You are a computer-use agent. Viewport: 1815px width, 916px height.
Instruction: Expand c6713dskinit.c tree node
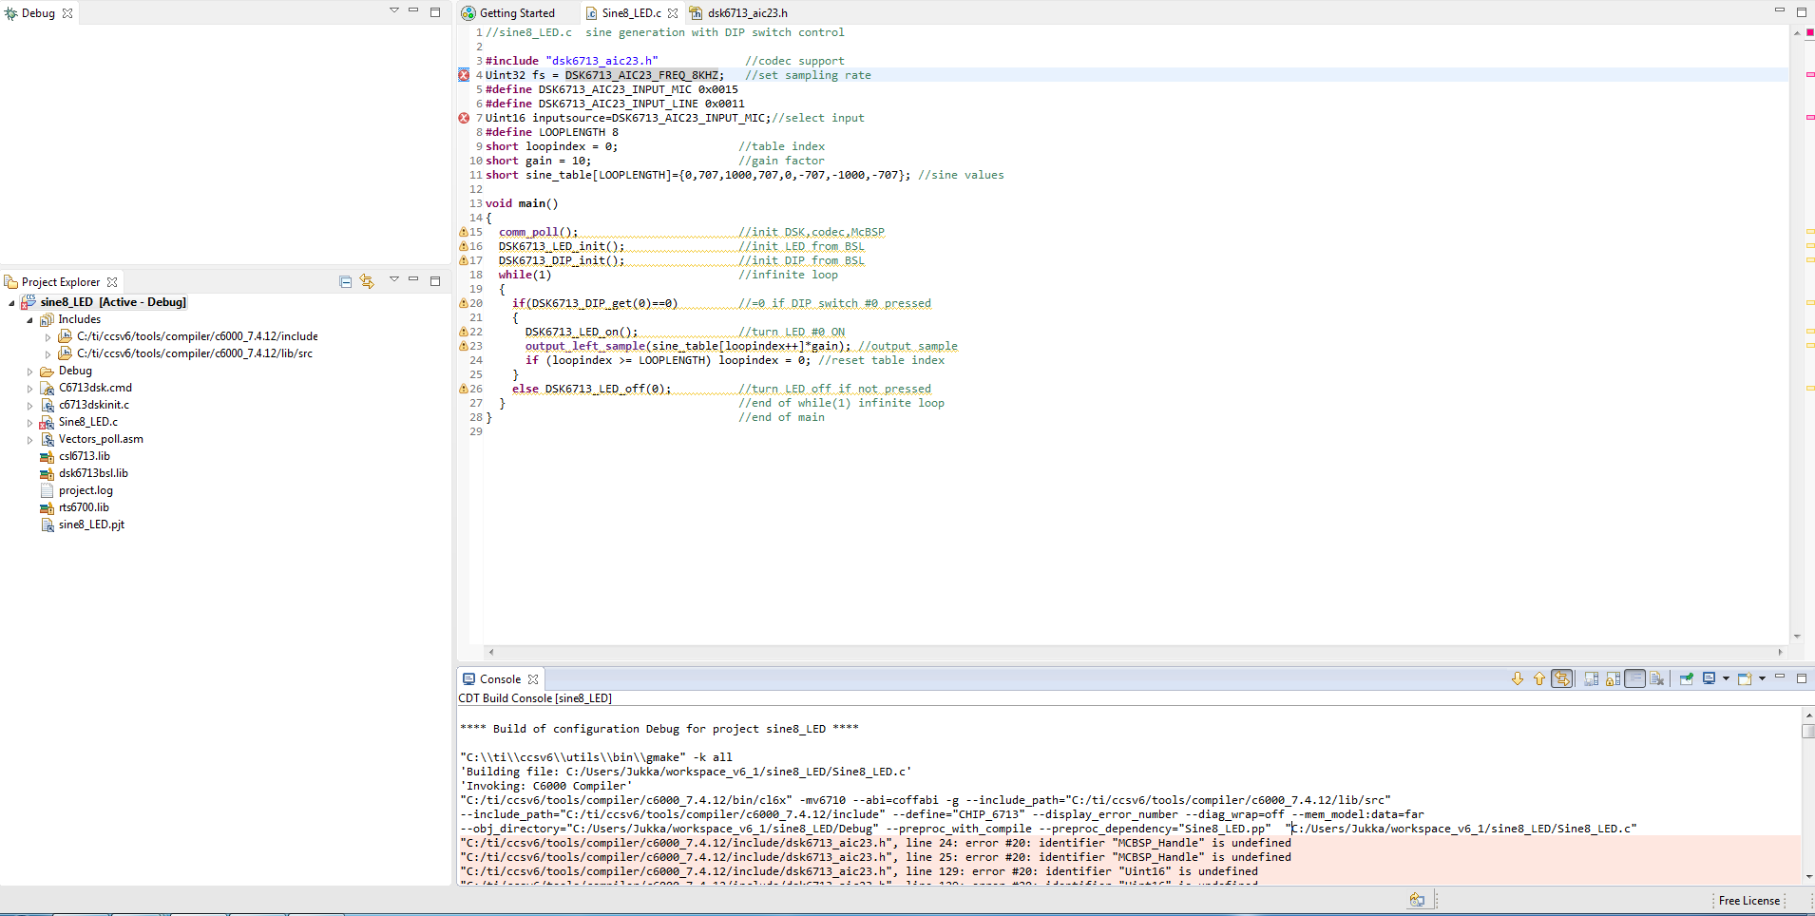pyautogui.click(x=29, y=406)
